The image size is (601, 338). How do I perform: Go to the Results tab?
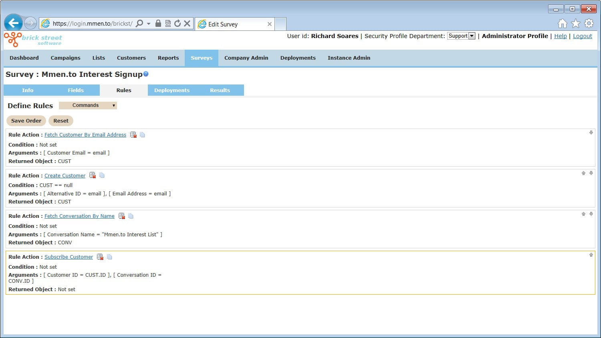[220, 90]
